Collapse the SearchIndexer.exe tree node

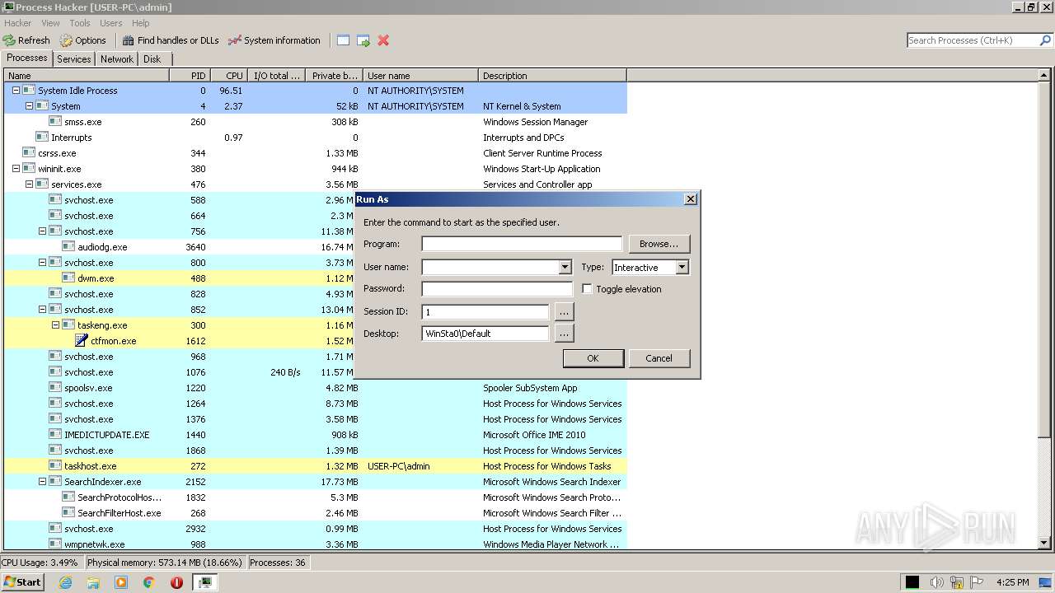tap(42, 481)
